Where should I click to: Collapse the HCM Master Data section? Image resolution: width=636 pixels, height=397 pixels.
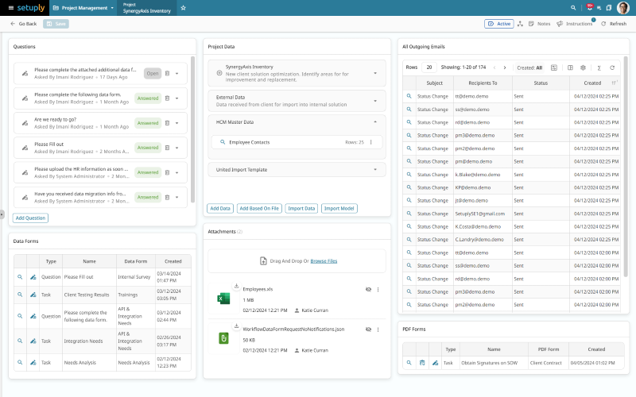click(x=375, y=122)
